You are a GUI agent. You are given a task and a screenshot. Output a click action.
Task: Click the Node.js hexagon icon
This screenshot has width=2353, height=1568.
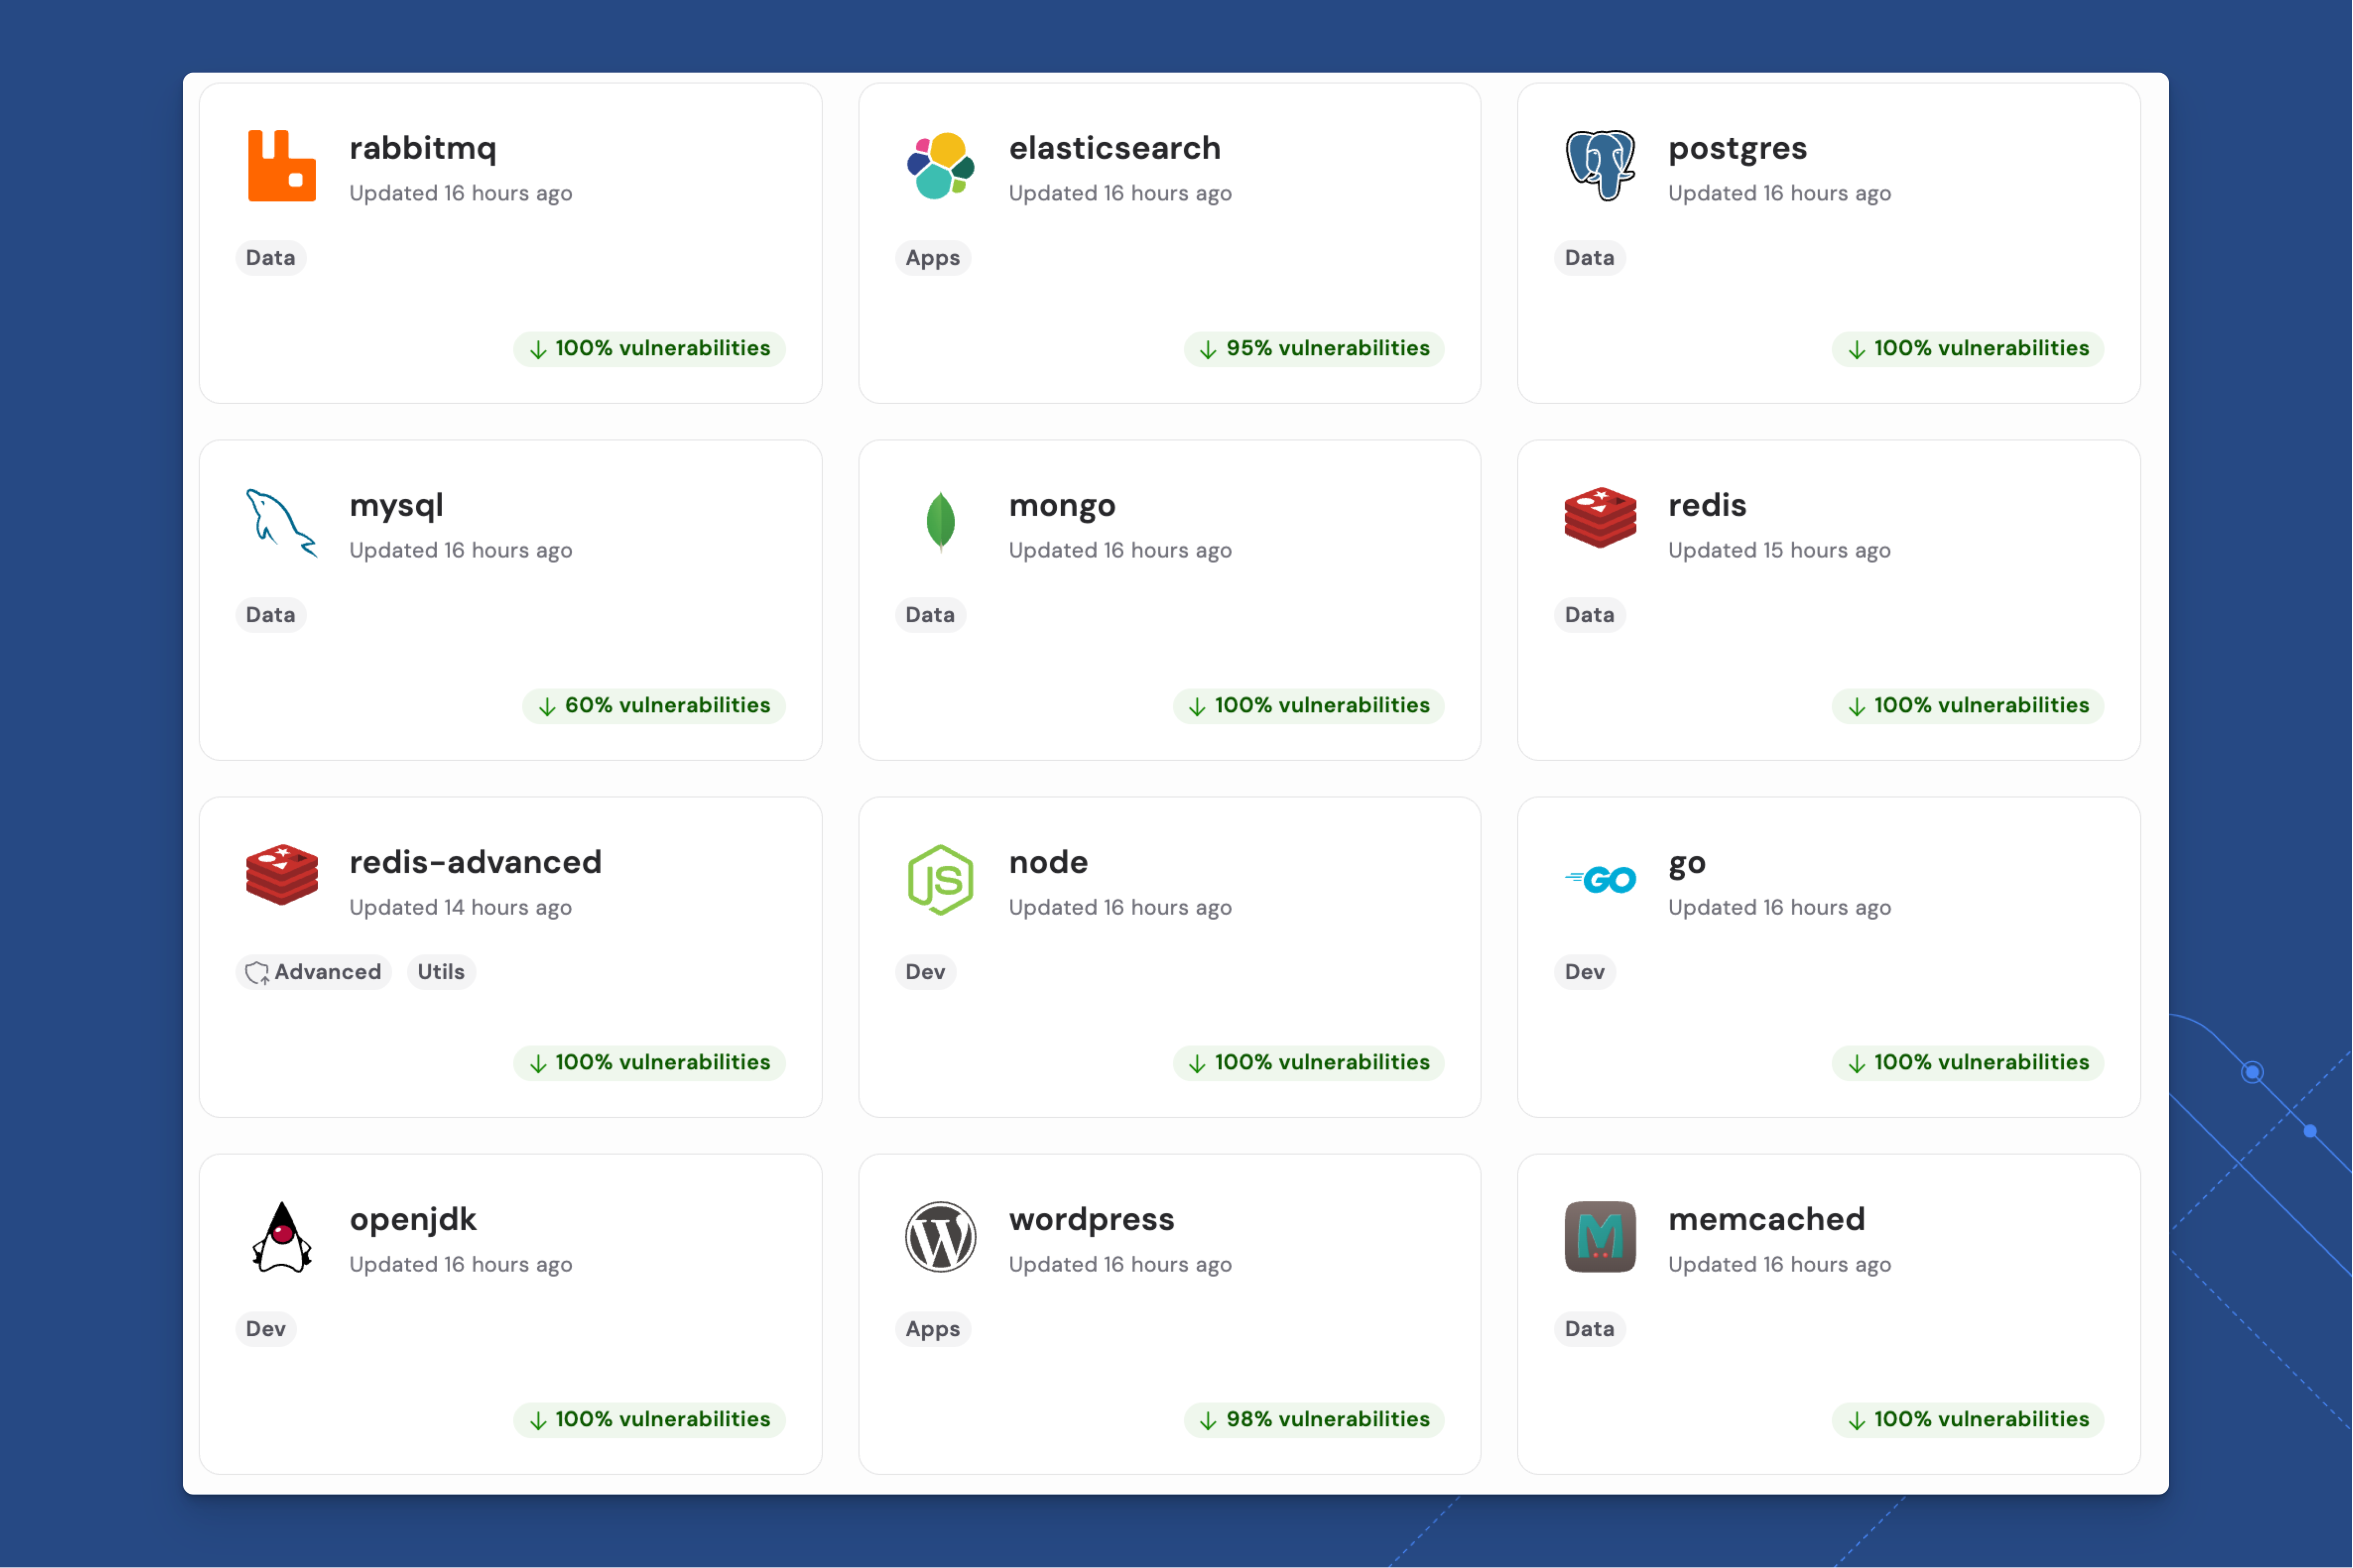[x=941, y=878]
